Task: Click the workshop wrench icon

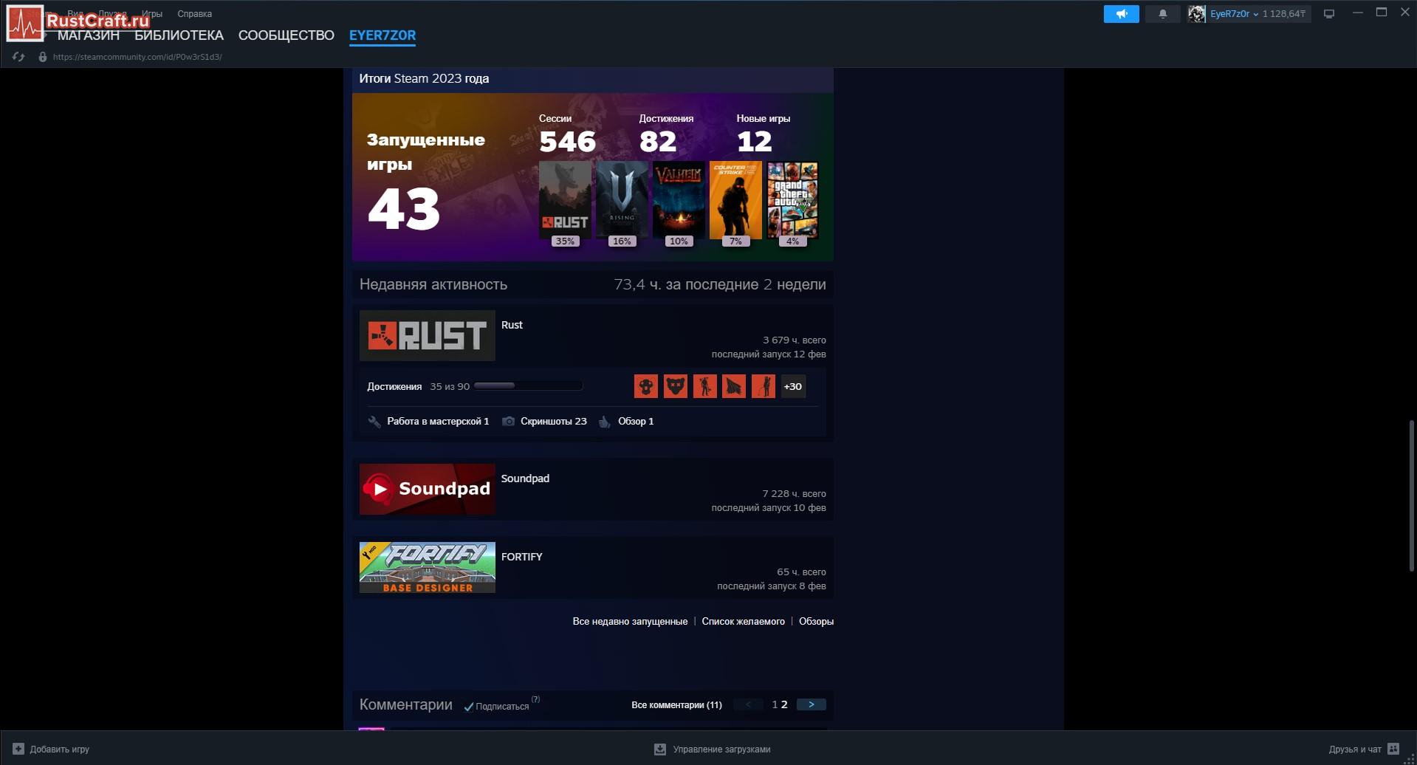Action: tap(374, 422)
